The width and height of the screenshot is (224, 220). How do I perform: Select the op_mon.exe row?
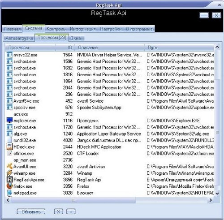pos(110,160)
